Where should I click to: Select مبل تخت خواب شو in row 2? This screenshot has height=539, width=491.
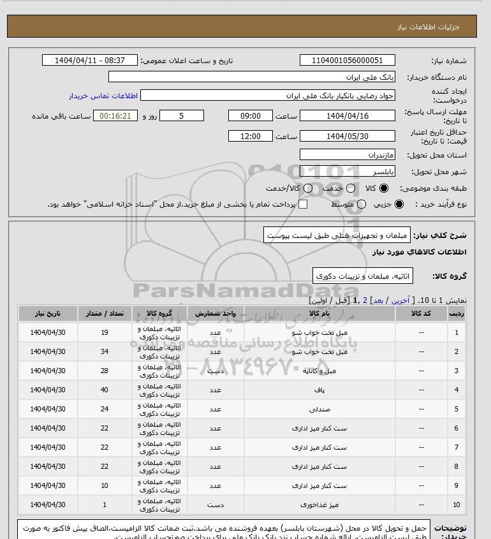pyautogui.click(x=319, y=351)
